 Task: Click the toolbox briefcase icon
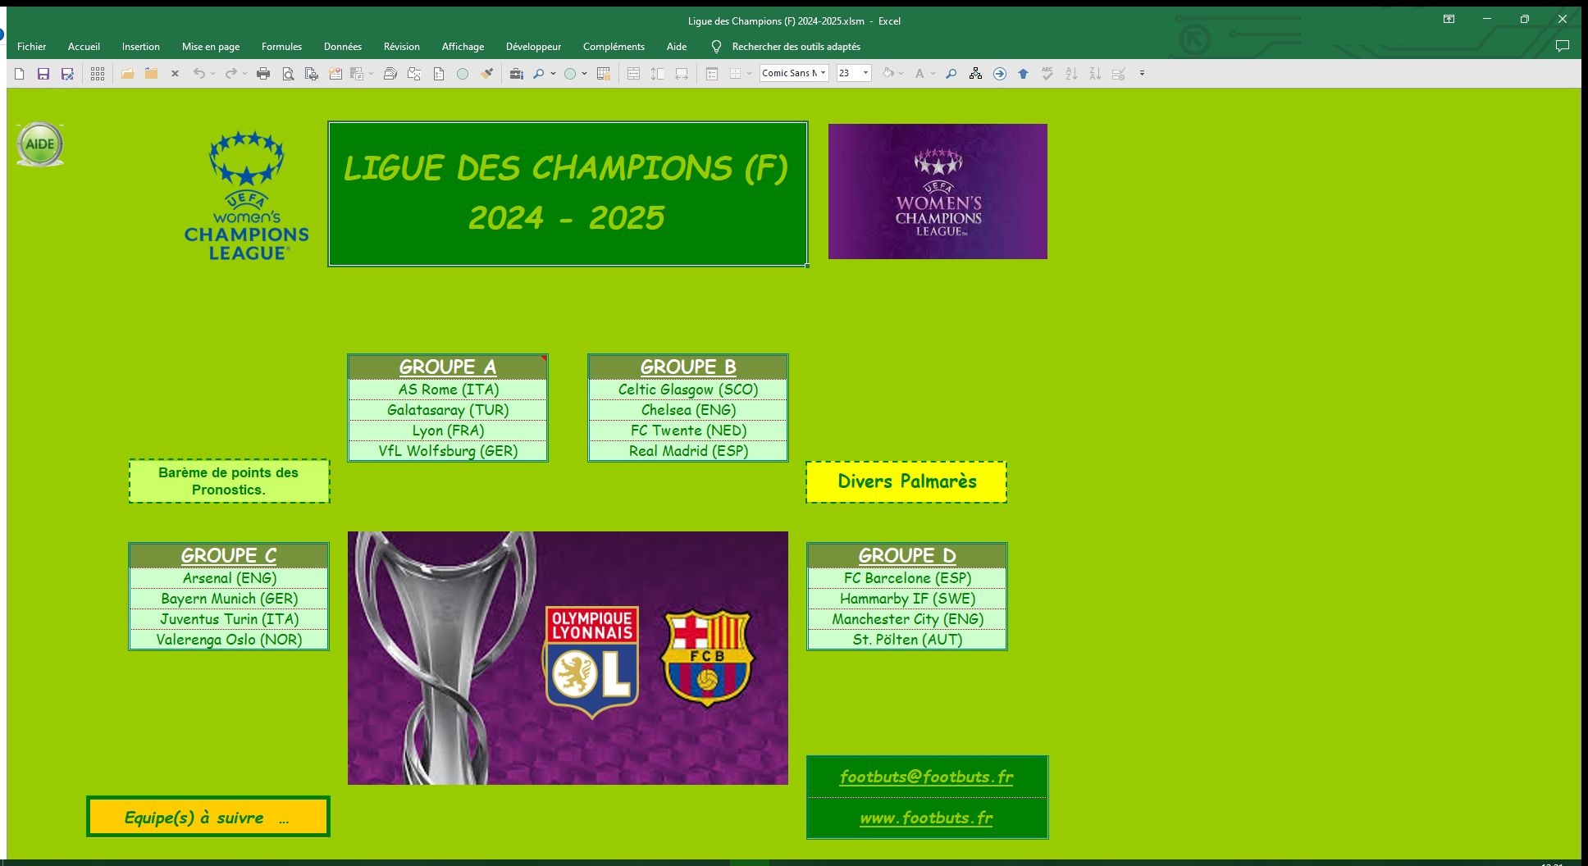tap(516, 74)
